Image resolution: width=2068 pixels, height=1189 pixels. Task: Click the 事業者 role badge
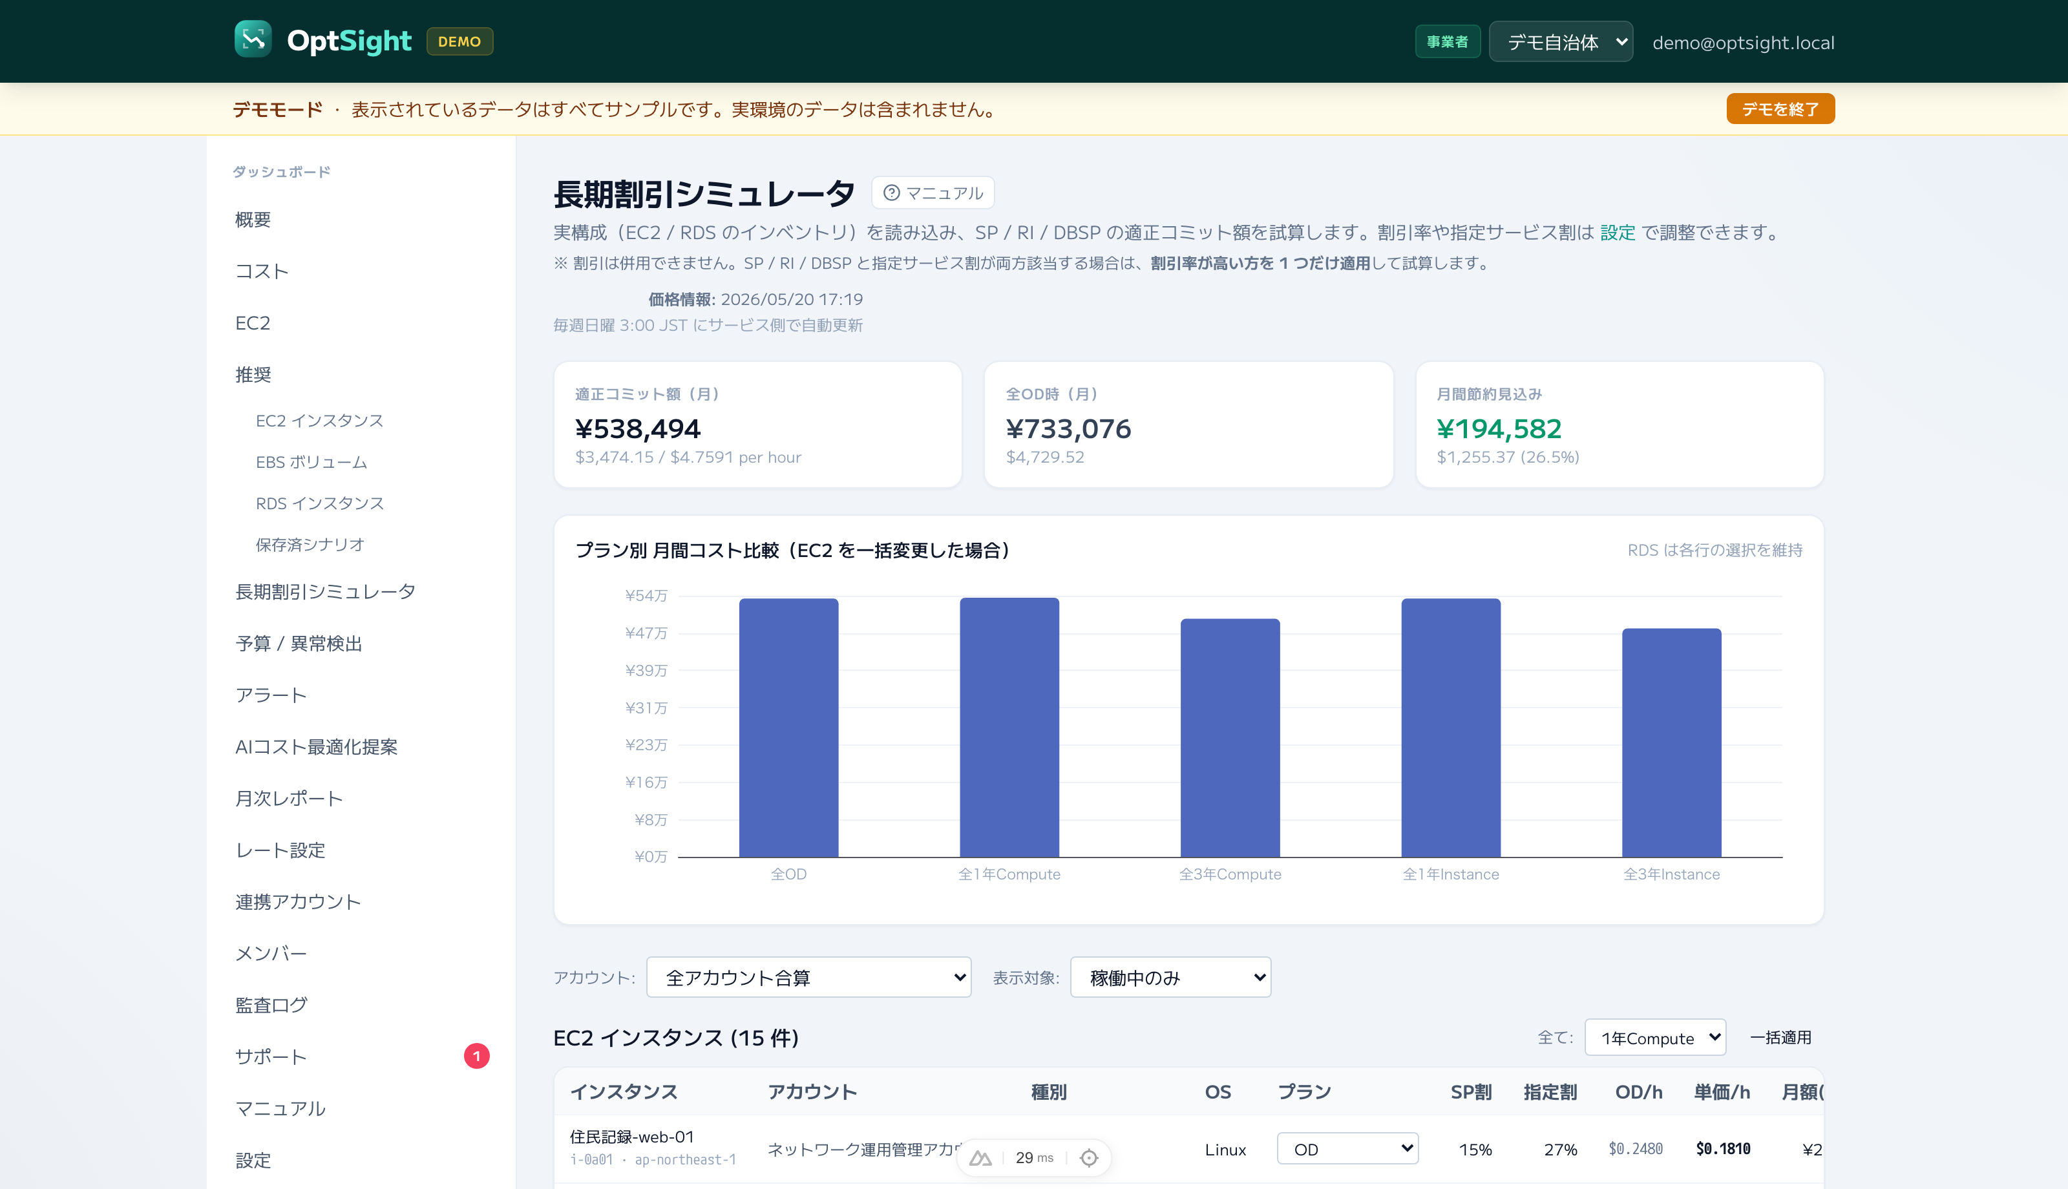[x=1447, y=41]
